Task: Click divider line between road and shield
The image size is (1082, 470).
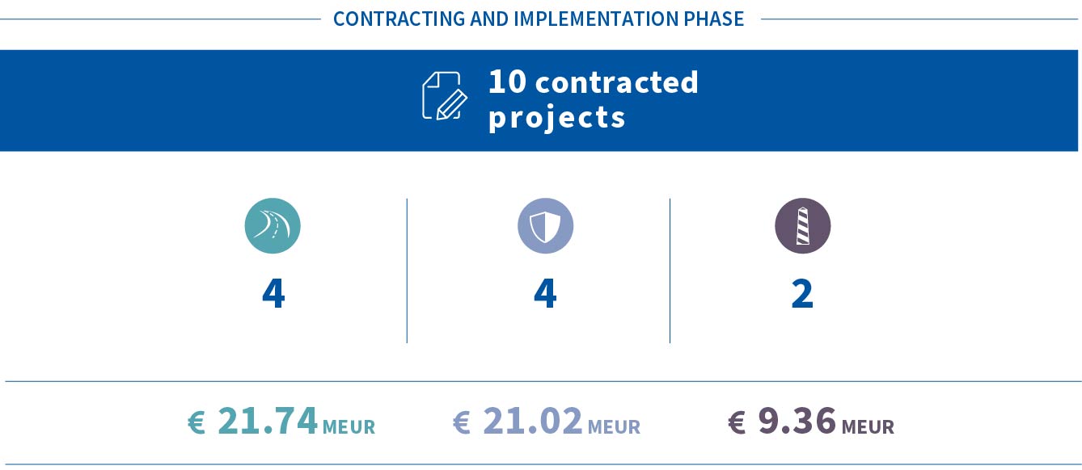Action: (407, 271)
